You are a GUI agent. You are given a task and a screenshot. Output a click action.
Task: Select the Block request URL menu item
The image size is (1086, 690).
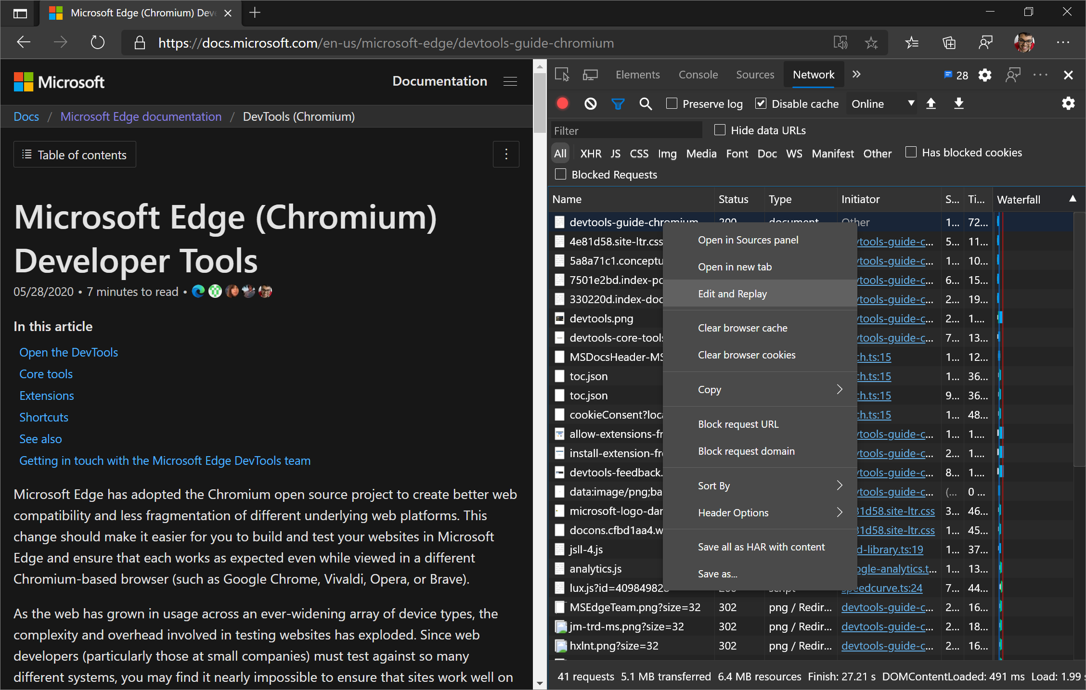(737, 424)
